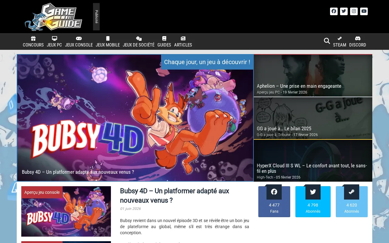Click the gamepad icon above Jeux Console

pyautogui.click(x=79, y=39)
